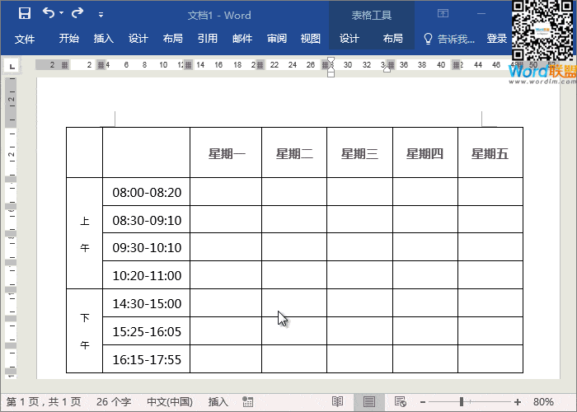Click the zoom in plus button
Screen dimensions: 577x412
(x=518, y=402)
